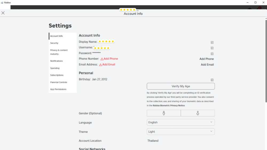This screenshot has width=267, height=150.
Task: Click the Account Location value Thailand
Action: pos(153,141)
